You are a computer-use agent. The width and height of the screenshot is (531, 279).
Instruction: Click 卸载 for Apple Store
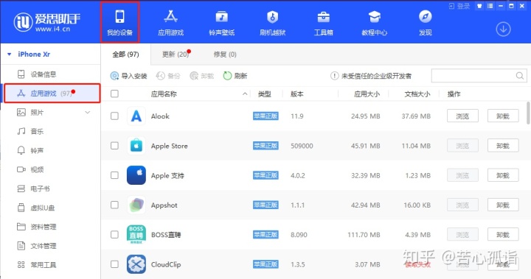(503, 146)
